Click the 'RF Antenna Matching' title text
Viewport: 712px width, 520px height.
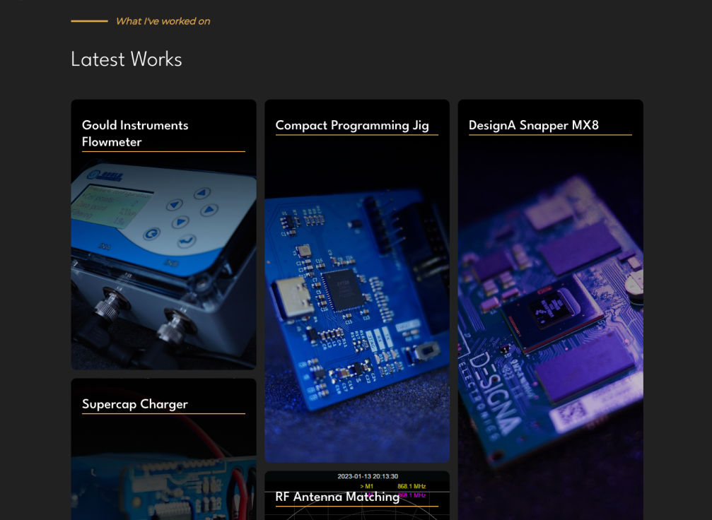click(337, 497)
